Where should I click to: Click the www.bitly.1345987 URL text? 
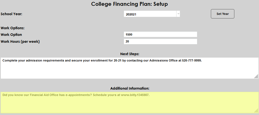(135, 95)
